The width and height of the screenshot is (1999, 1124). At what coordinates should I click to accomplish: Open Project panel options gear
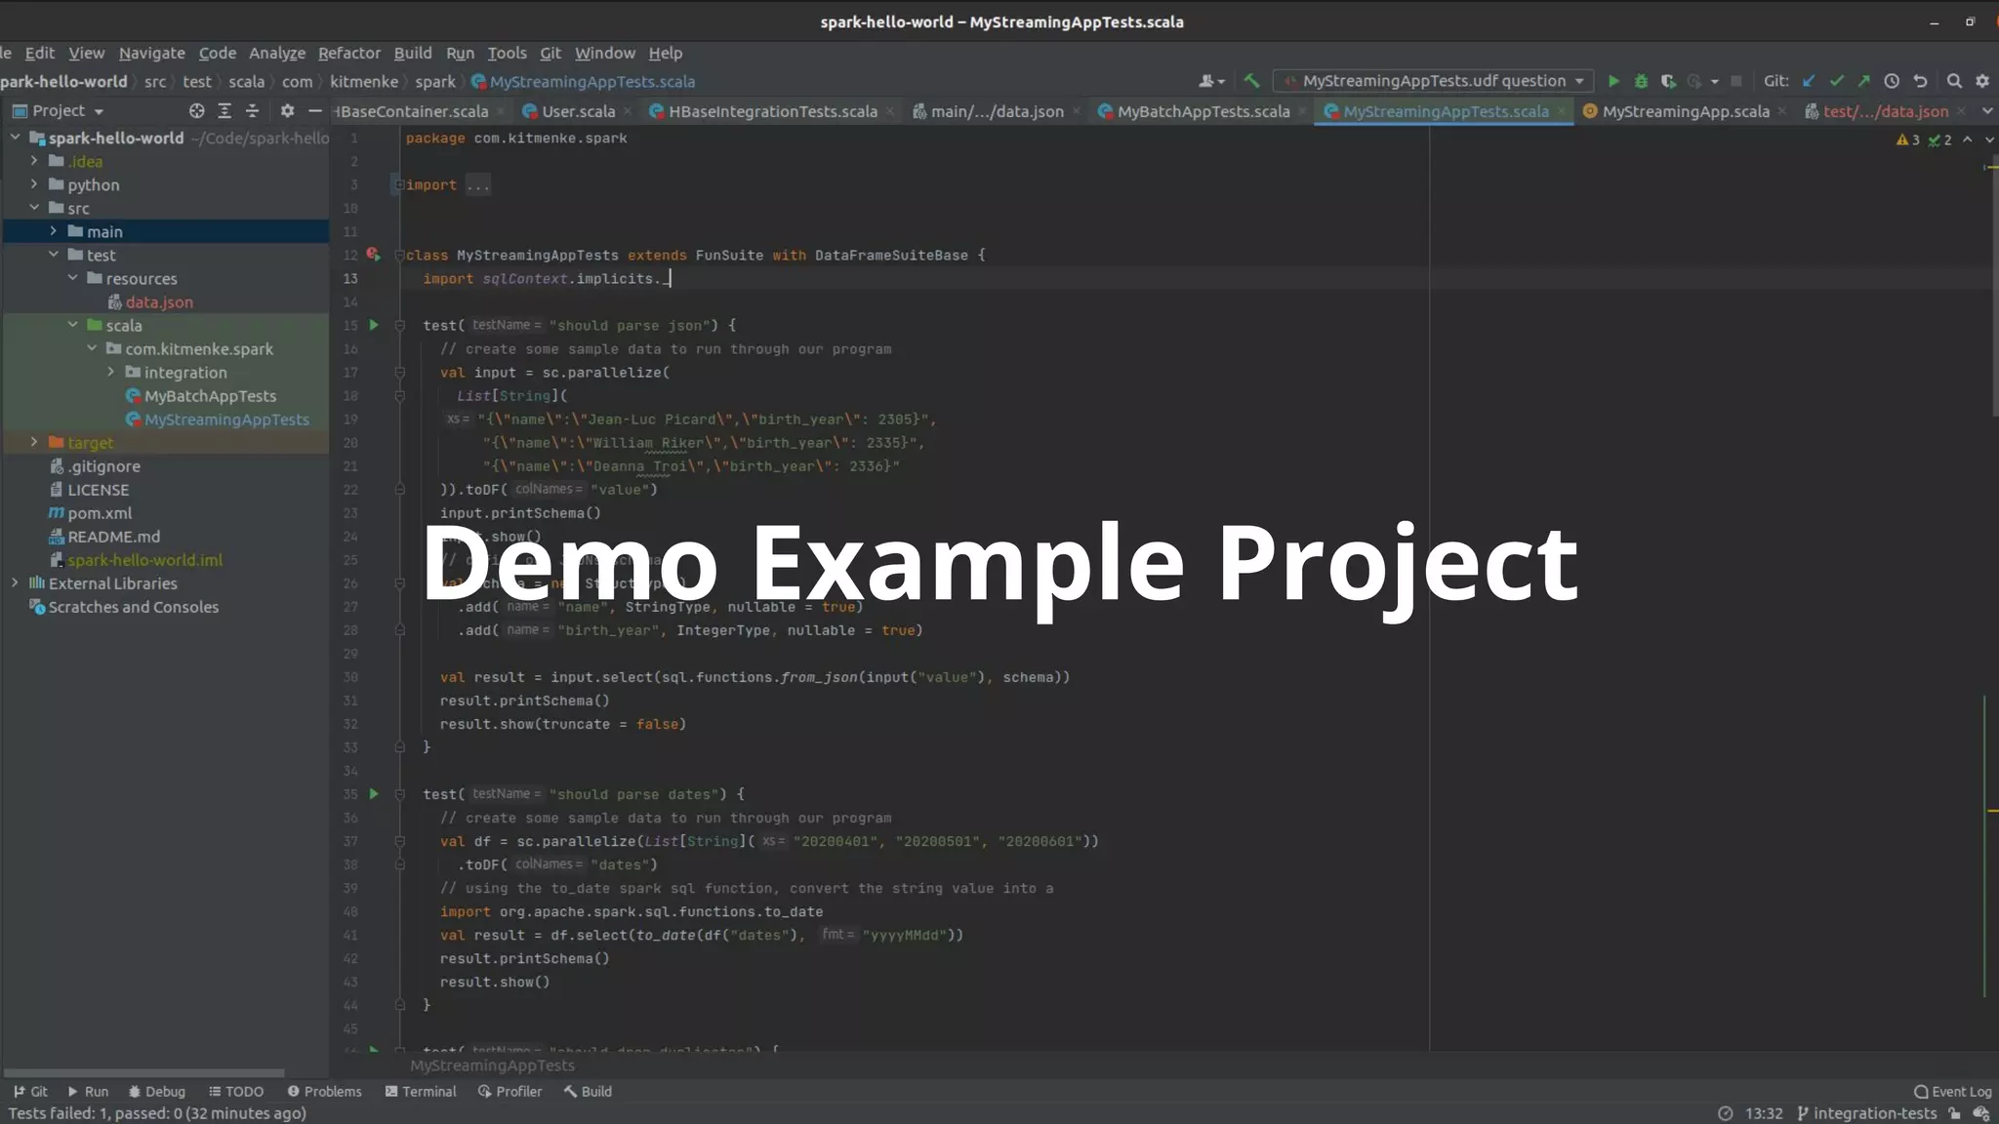pyautogui.click(x=287, y=111)
